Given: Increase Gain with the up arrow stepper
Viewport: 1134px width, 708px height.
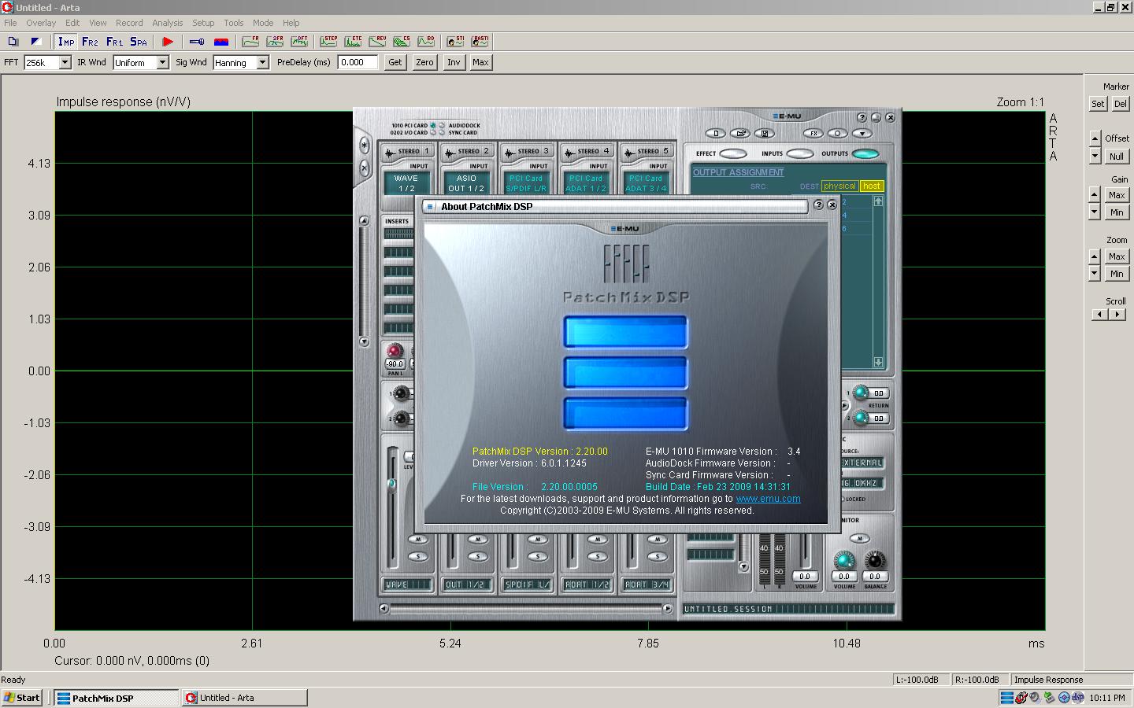Looking at the screenshot, I should (1095, 194).
